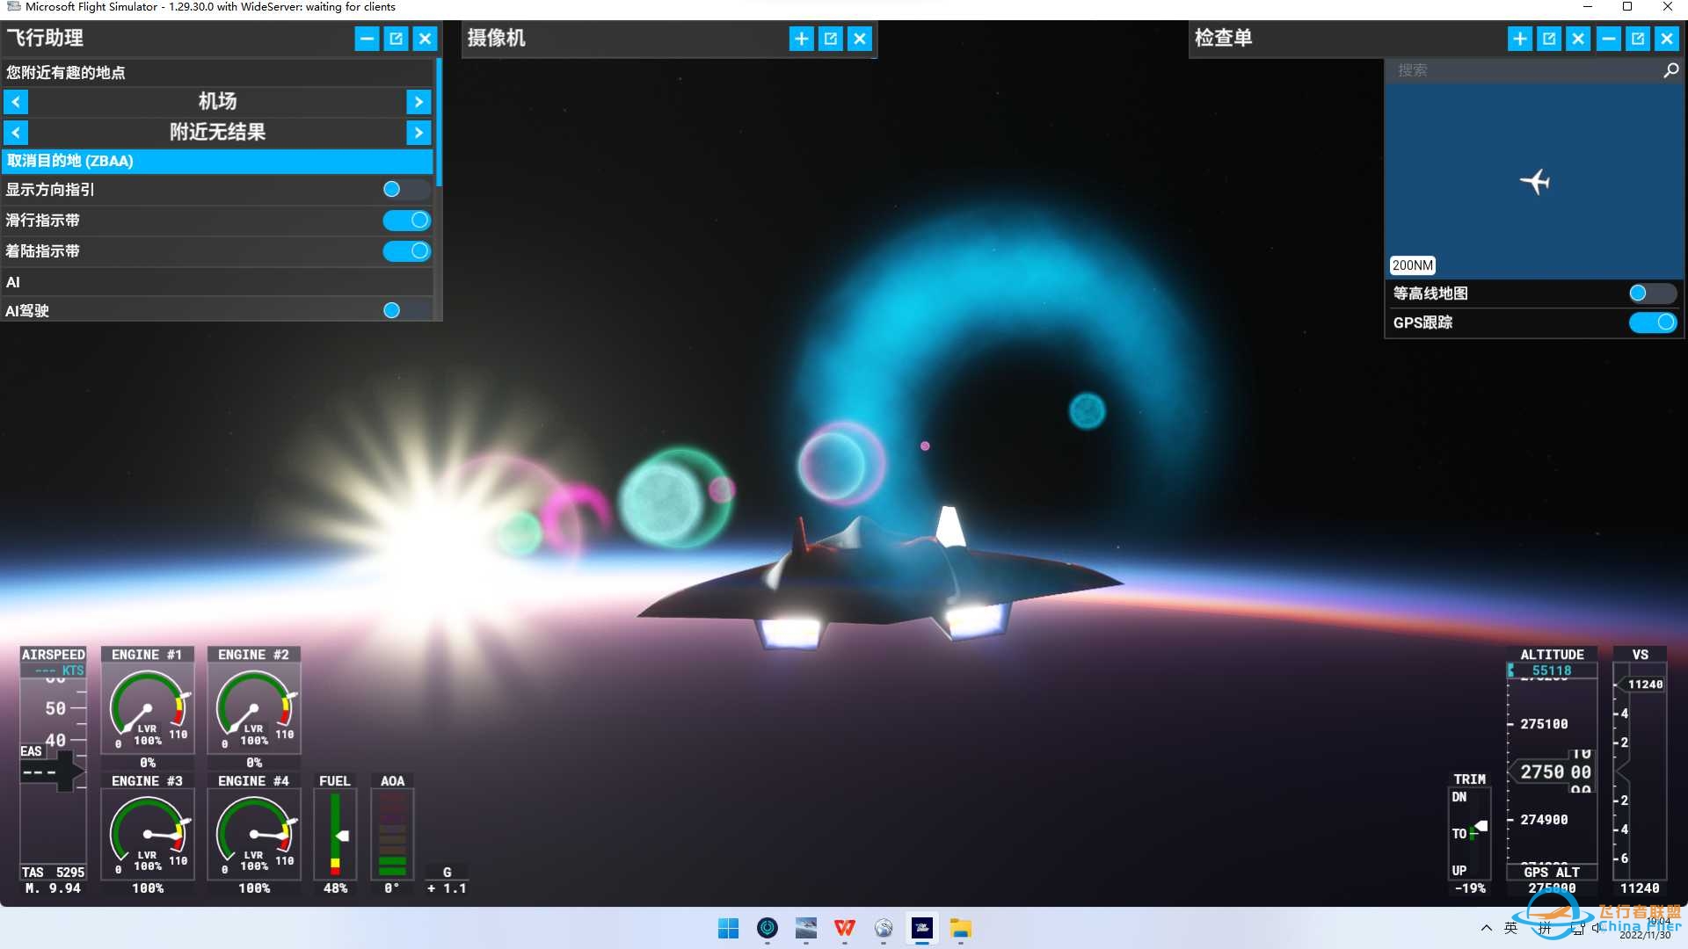Pop out the map panel at the far right

1638,39
